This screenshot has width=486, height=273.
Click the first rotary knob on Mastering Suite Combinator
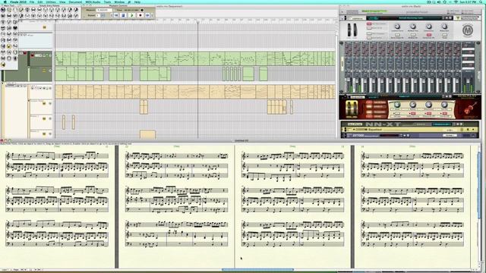coord(397,27)
